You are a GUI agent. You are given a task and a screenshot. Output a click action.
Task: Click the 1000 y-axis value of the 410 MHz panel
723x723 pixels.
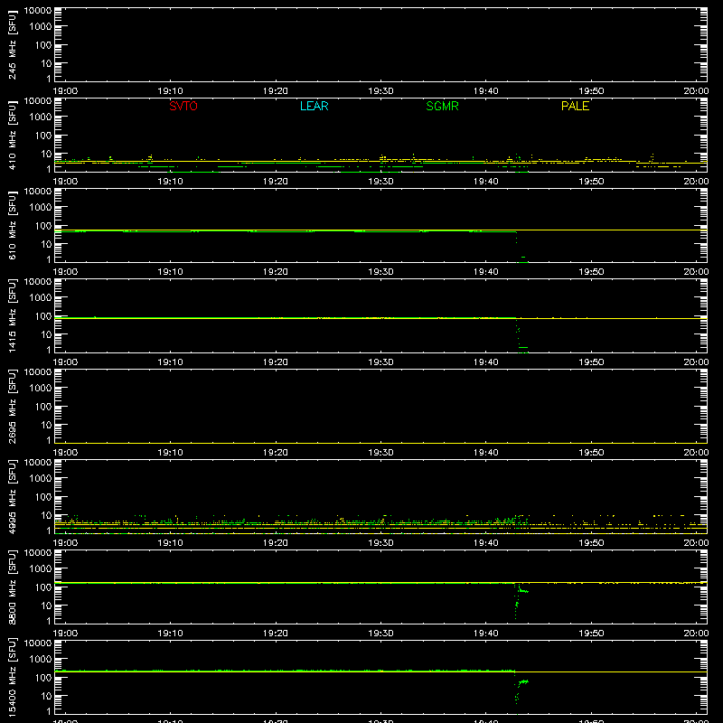(x=41, y=117)
